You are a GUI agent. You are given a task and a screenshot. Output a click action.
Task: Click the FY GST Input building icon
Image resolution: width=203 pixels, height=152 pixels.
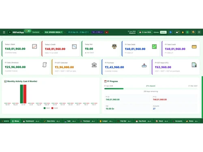point(194,65)
